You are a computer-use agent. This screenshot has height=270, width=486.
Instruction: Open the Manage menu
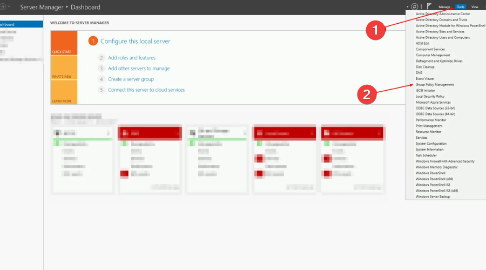(444, 7)
